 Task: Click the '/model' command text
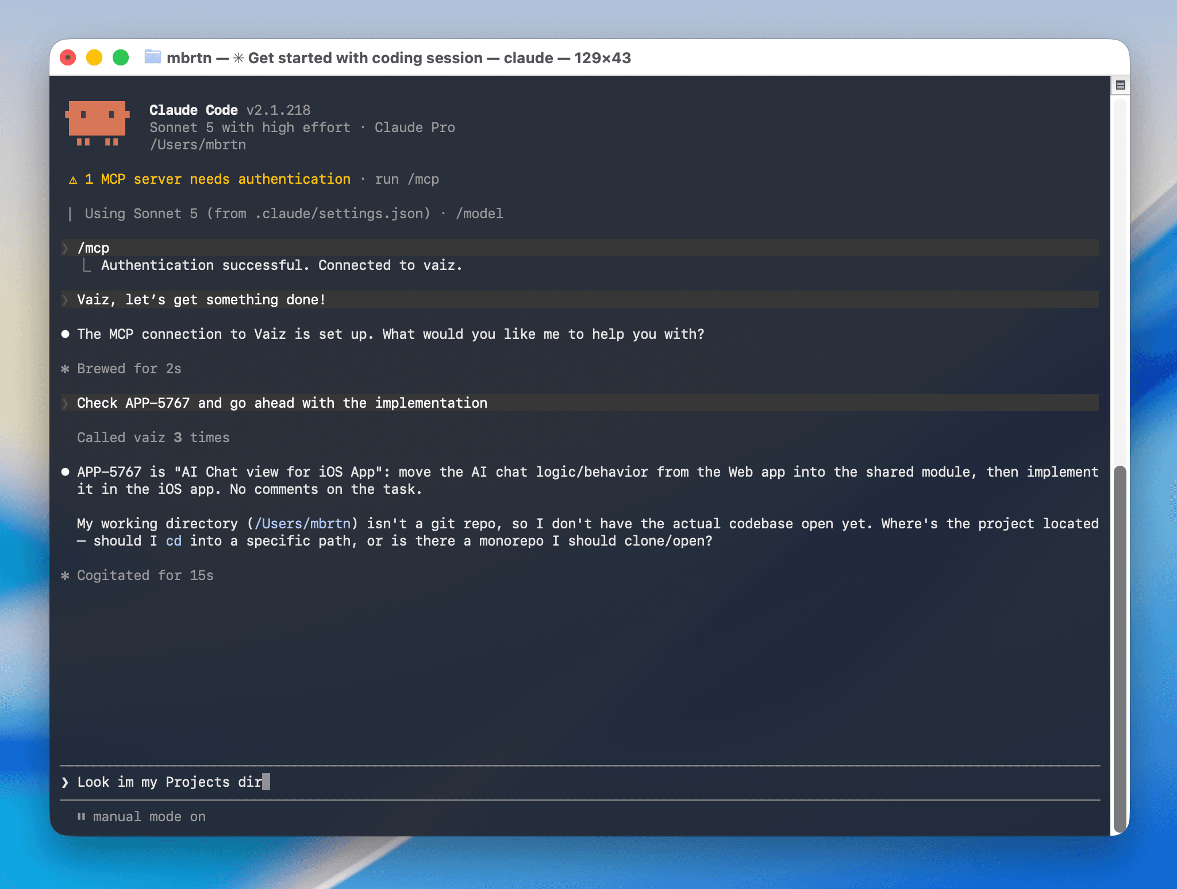point(479,214)
